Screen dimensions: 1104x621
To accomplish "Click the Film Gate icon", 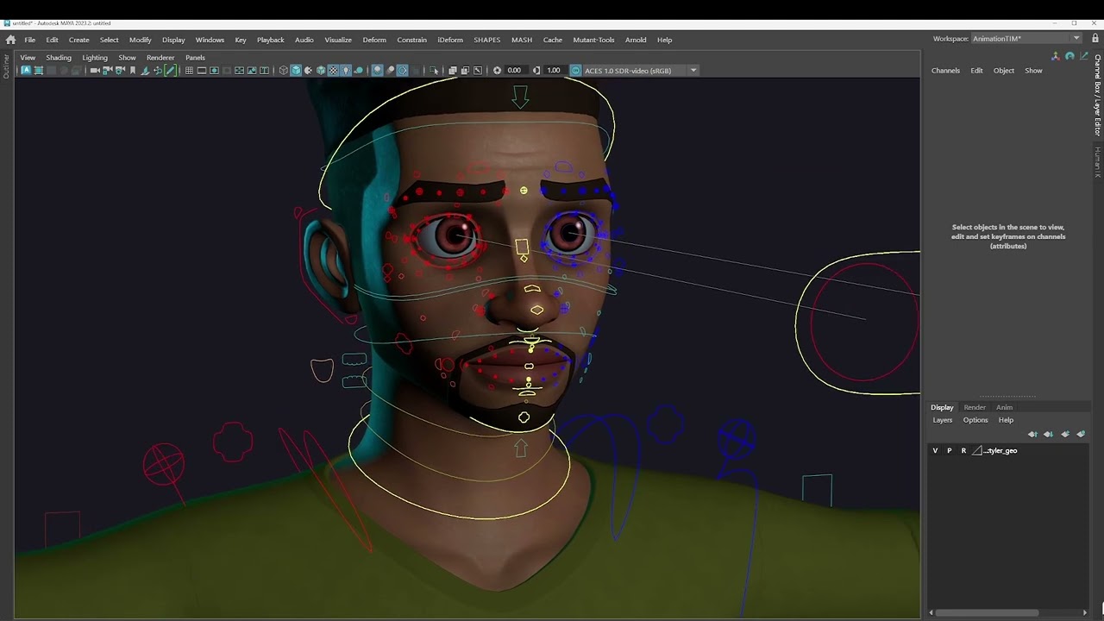I will pyautogui.click(x=202, y=70).
